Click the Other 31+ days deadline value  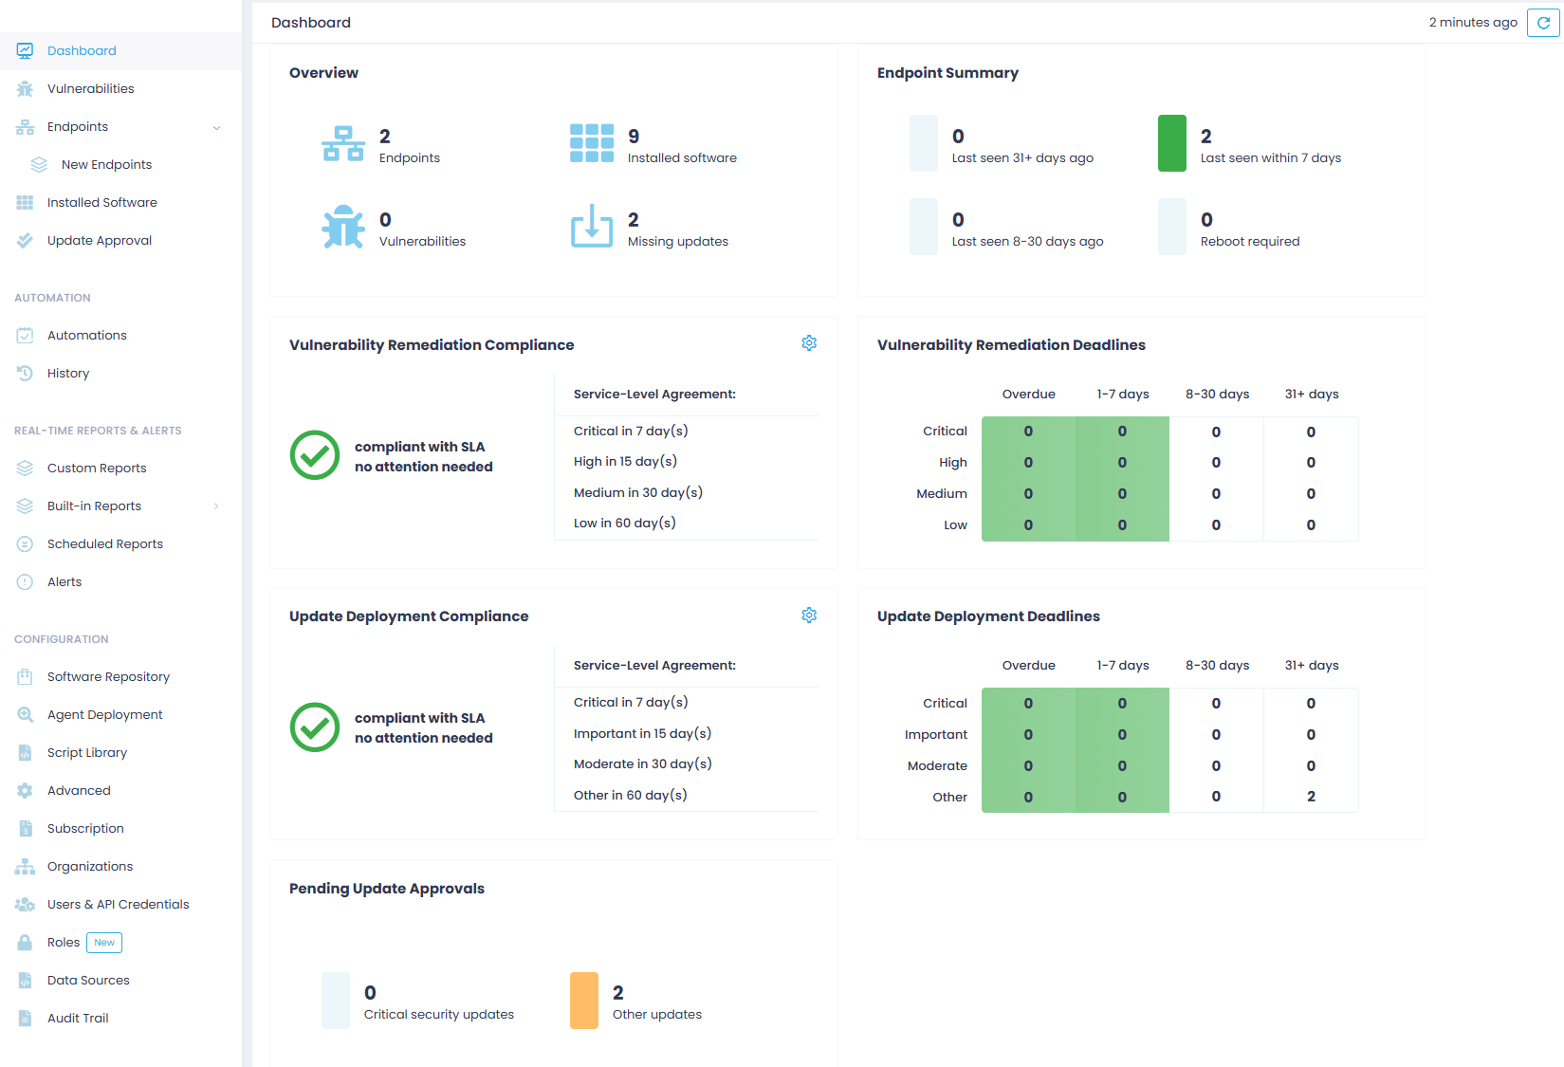tap(1311, 797)
